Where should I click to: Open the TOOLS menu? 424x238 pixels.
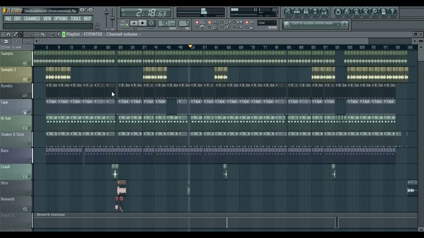76,19
